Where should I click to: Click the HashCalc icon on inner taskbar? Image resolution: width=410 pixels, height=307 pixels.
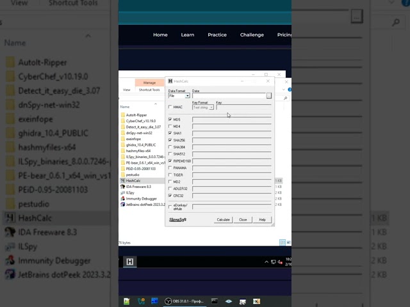(x=129, y=262)
